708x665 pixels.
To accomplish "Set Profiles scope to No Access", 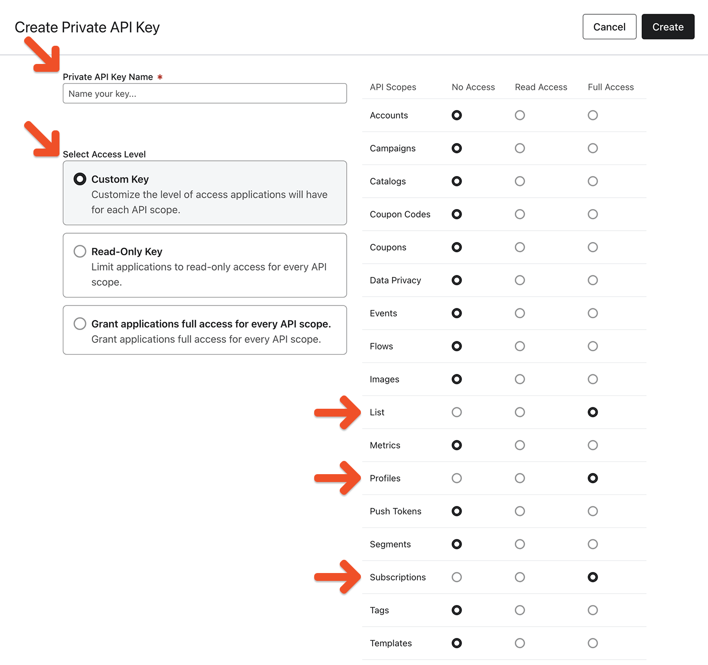I will click(x=457, y=478).
